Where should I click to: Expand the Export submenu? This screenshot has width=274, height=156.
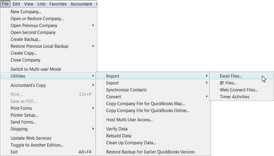pyautogui.click(x=113, y=83)
